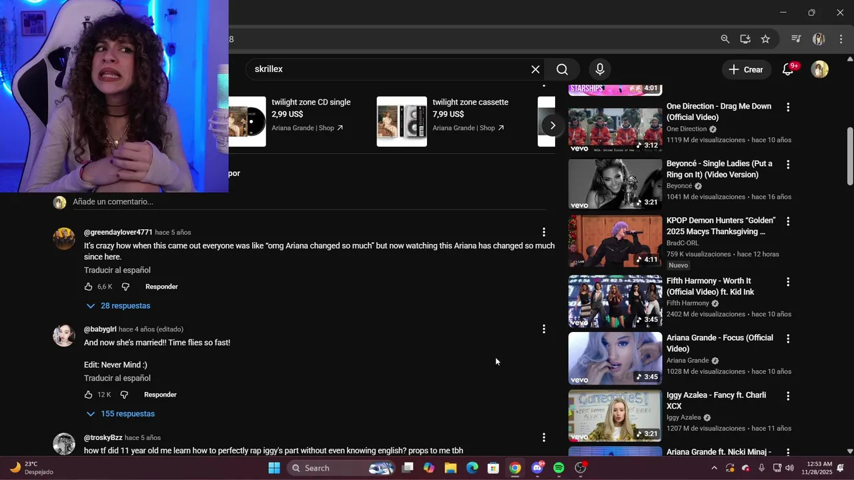Open the Crear upload menu

click(746, 69)
